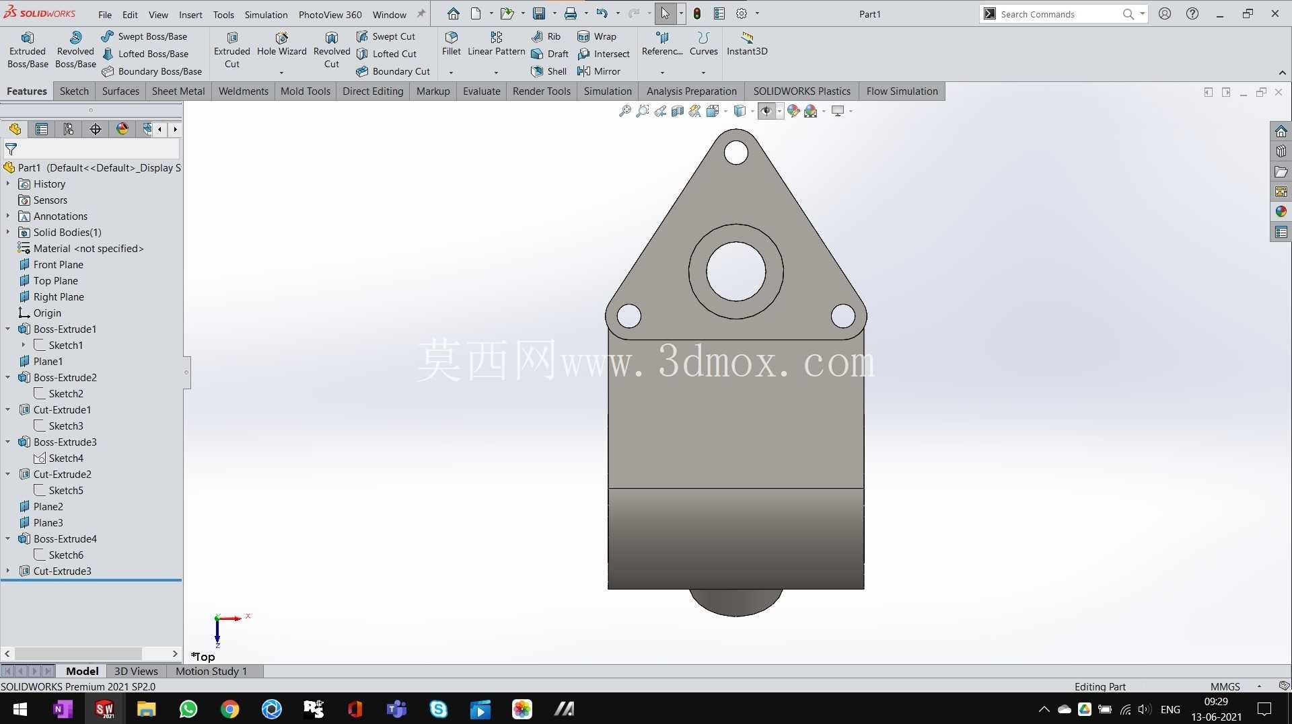The image size is (1292, 724).
Task: Open Motion Study 1 tab
Action: (x=211, y=671)
